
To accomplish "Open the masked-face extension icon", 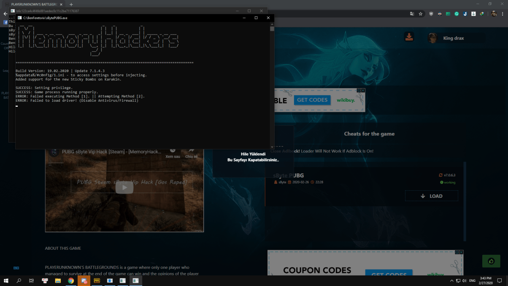I will coord(440,14).
